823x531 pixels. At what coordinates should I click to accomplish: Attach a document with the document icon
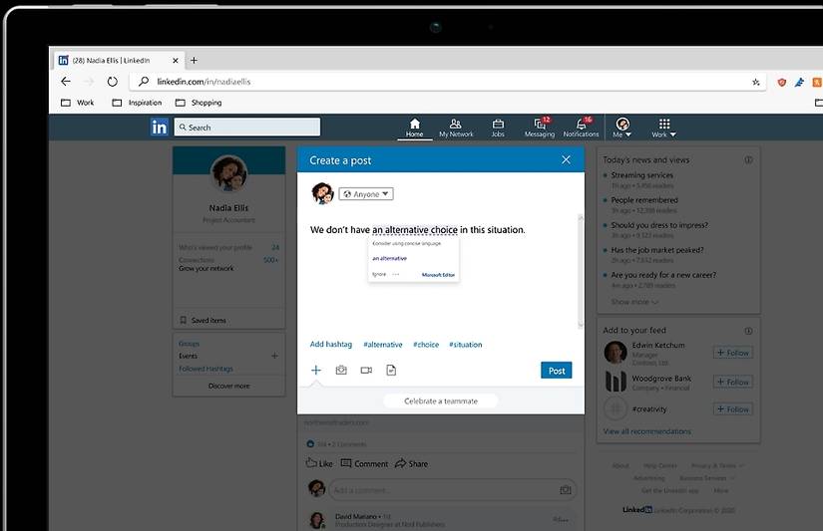[391, 370]
